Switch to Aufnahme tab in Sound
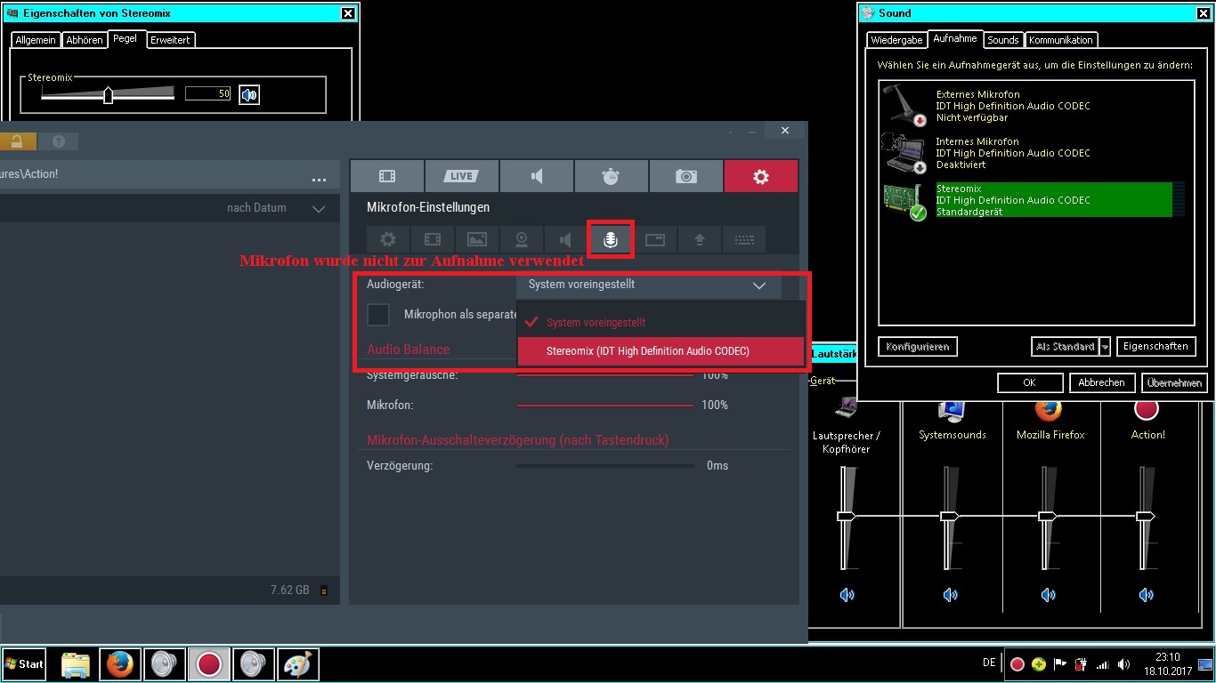 pos(954,38)
